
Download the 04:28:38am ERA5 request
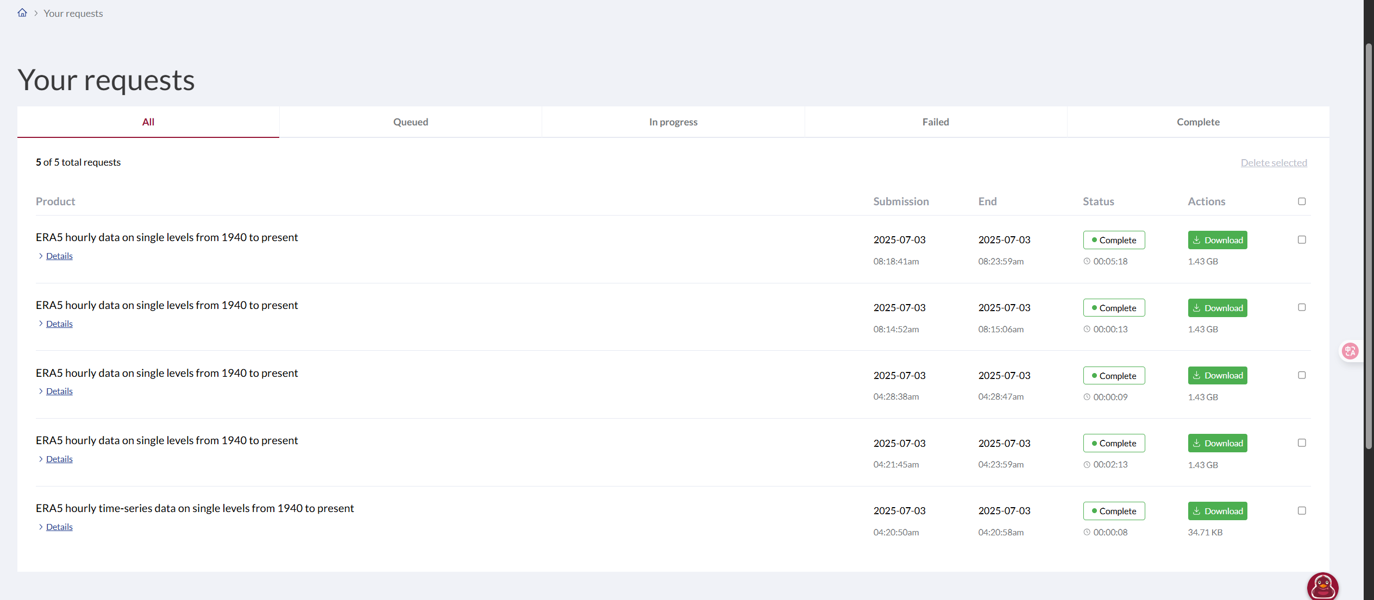[1217, 375]
